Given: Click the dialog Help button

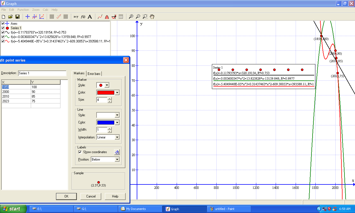Looking at the screenshot, I should coord(115,196).
